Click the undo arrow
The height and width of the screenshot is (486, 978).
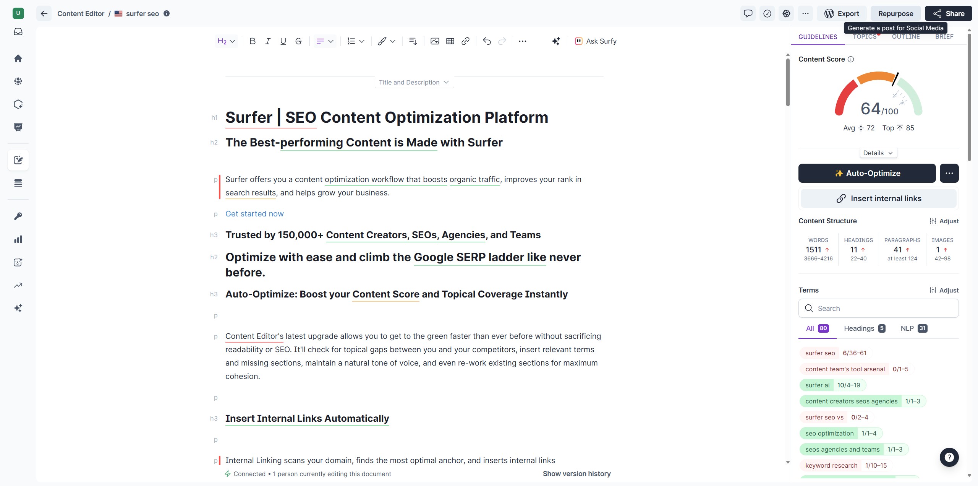coord(487,41)
